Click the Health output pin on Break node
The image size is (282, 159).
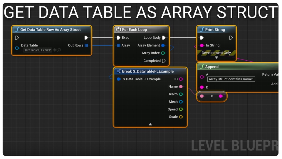click(181, 94)
